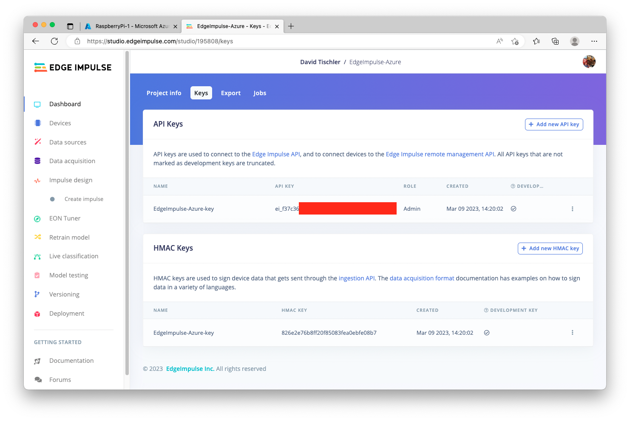Open the Retrain model sidebar item
This screenshot has width=630, height=421.
click(x=69, y=237)
